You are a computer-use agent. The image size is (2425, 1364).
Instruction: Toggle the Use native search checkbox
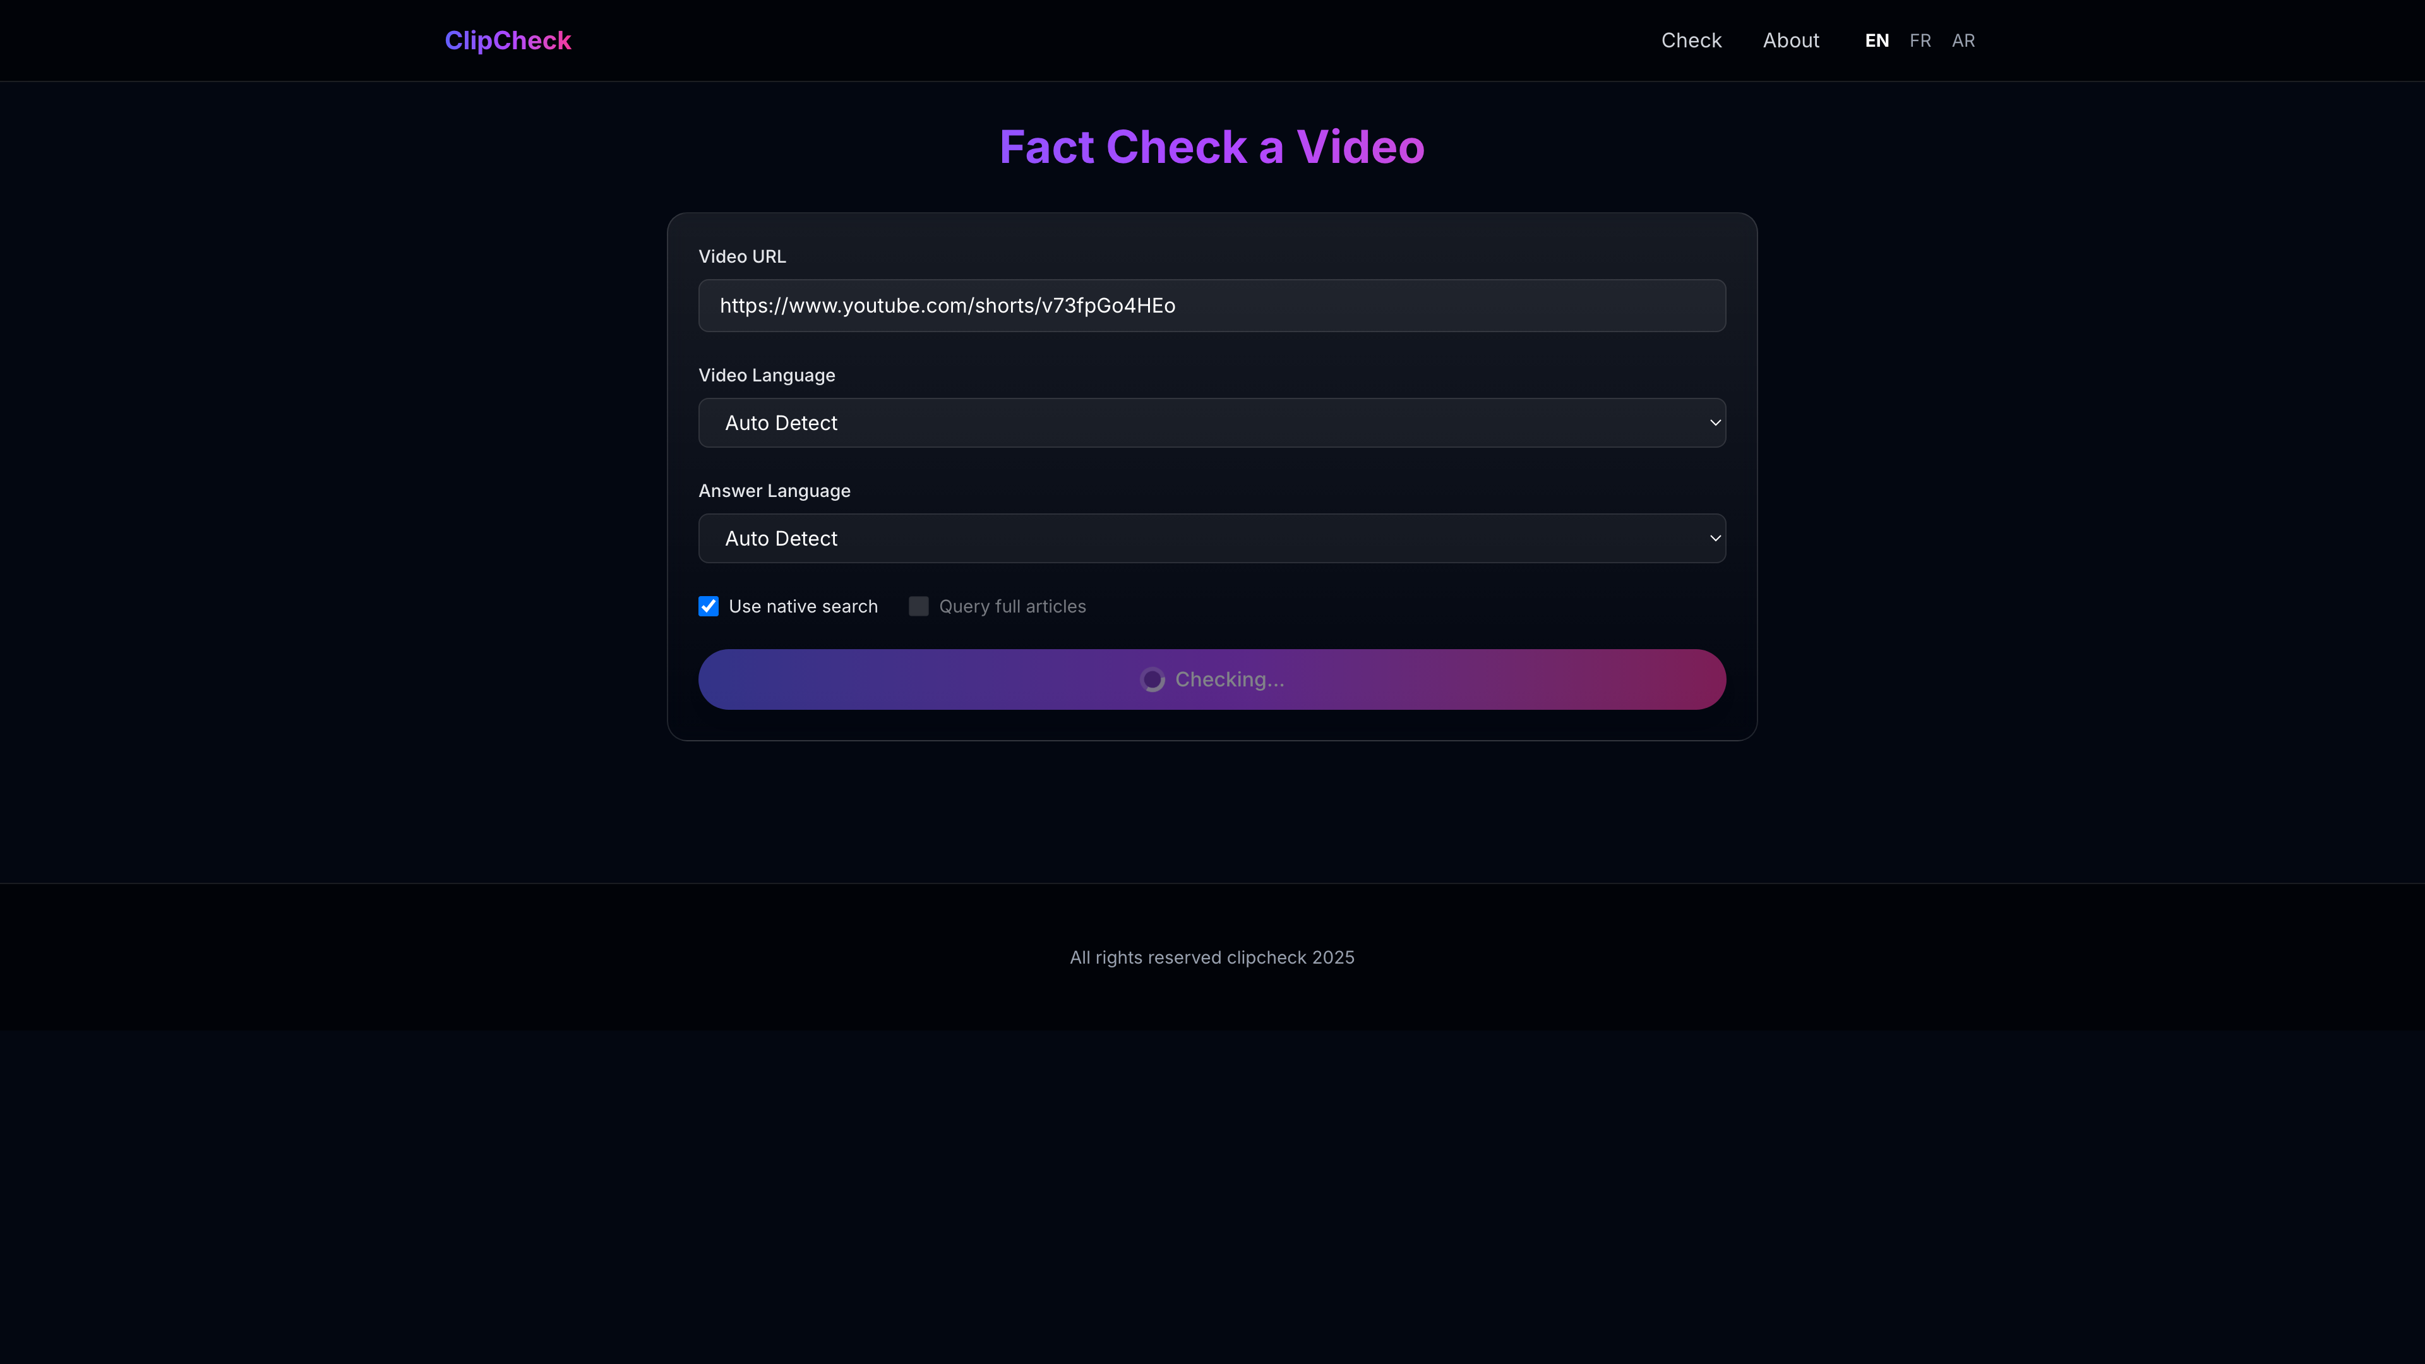708,606
